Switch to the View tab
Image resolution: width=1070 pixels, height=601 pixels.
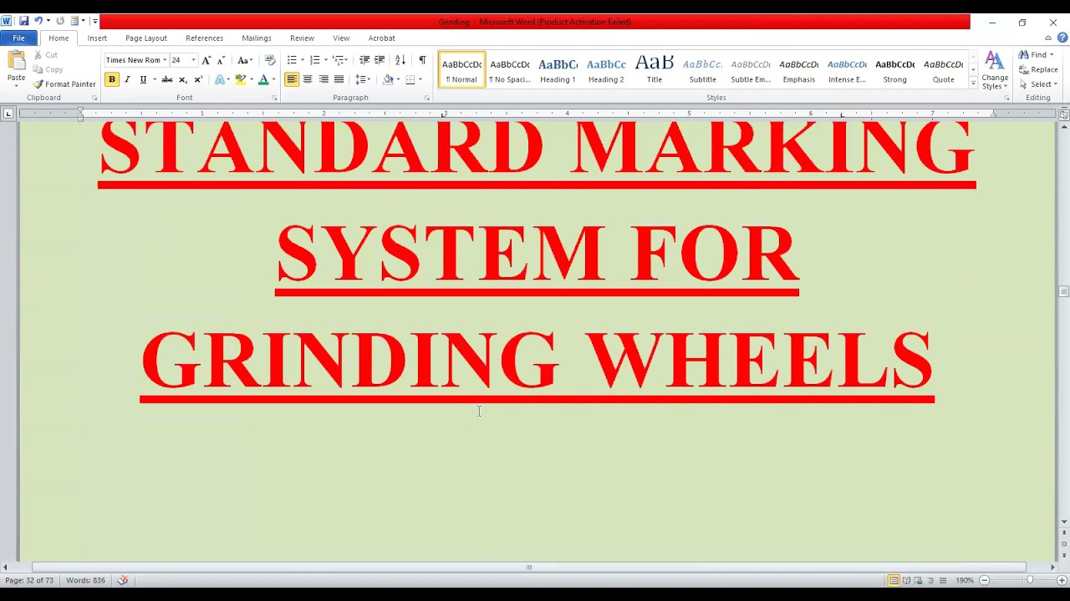click(x=341, y=38)
